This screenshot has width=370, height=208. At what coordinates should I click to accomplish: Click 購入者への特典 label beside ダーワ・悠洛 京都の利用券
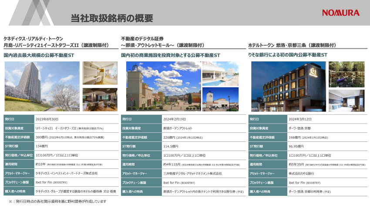click(x=268, y=192)
